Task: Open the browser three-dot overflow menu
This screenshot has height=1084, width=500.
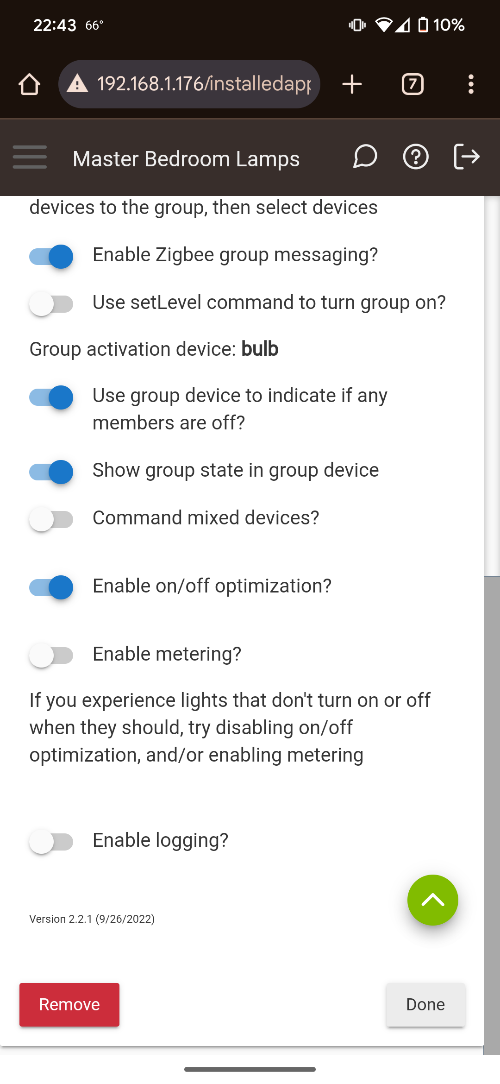Action: click(471, 84)
